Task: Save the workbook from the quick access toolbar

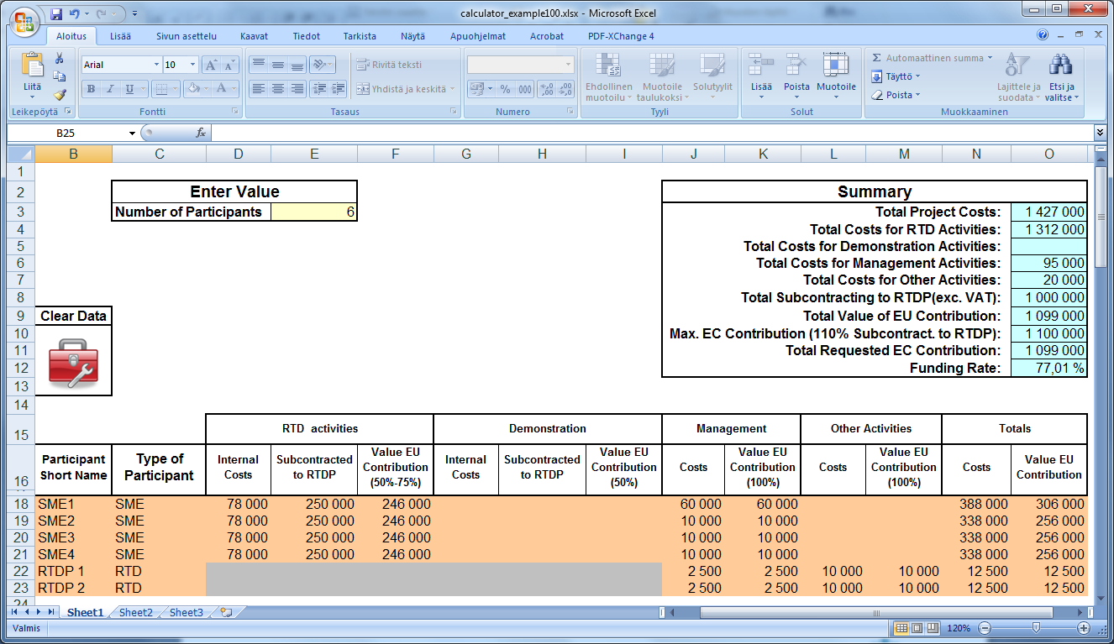Action: pyautogui.click(x=56, y=13)
